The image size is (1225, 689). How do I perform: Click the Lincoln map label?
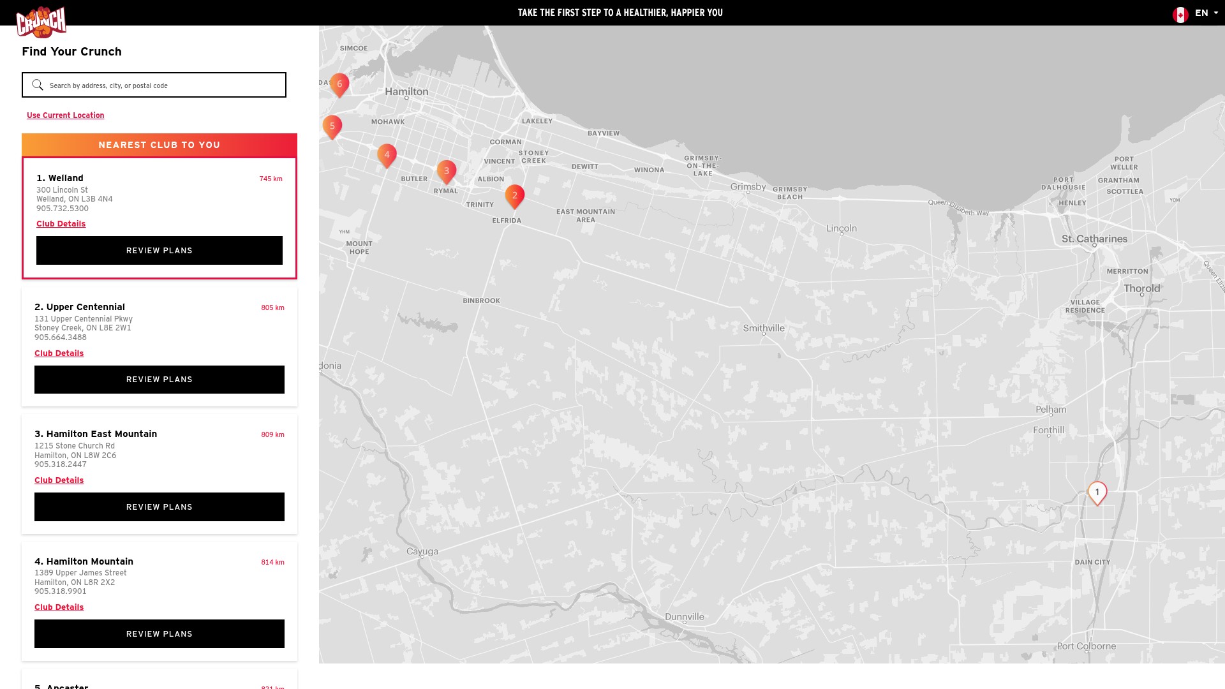(x=842, y=228)
